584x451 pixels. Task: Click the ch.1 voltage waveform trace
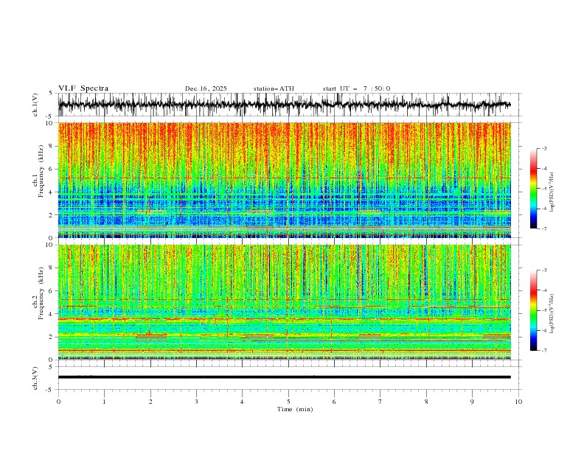(284, 105)
